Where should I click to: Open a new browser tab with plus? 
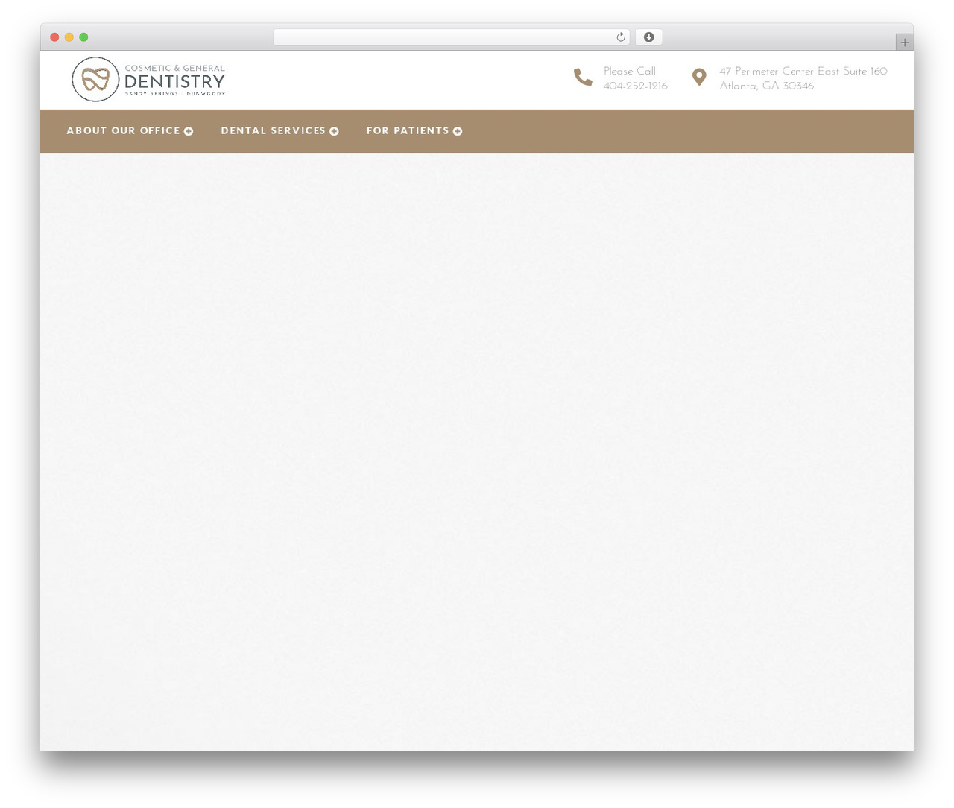tap(905, 42)
